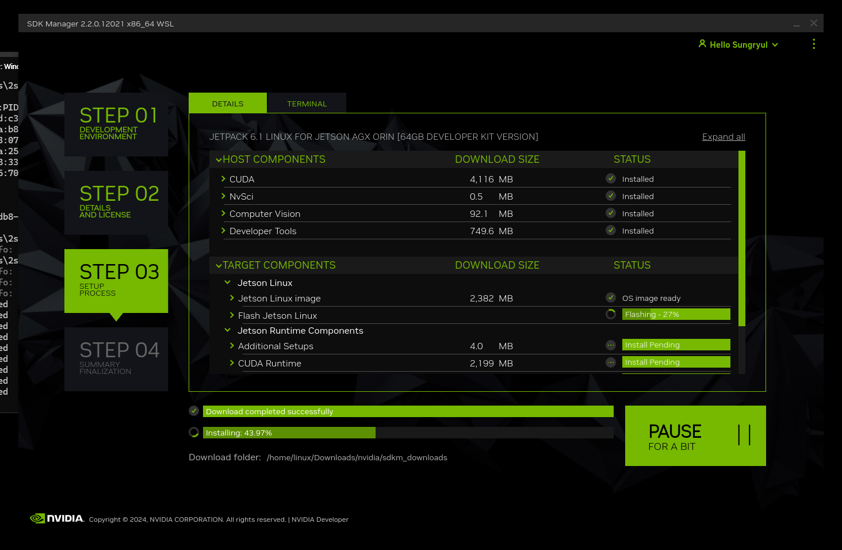
Task: Click the components list vertical scrollbar
Action: coord(742,239)
